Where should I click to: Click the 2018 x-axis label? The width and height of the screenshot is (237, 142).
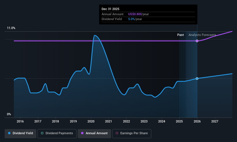55,121
